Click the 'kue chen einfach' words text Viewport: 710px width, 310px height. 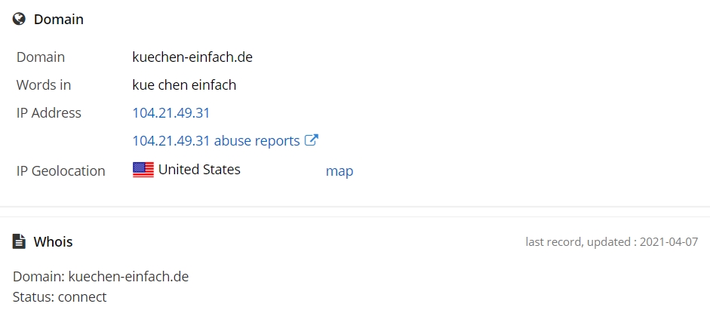[184, 85]
